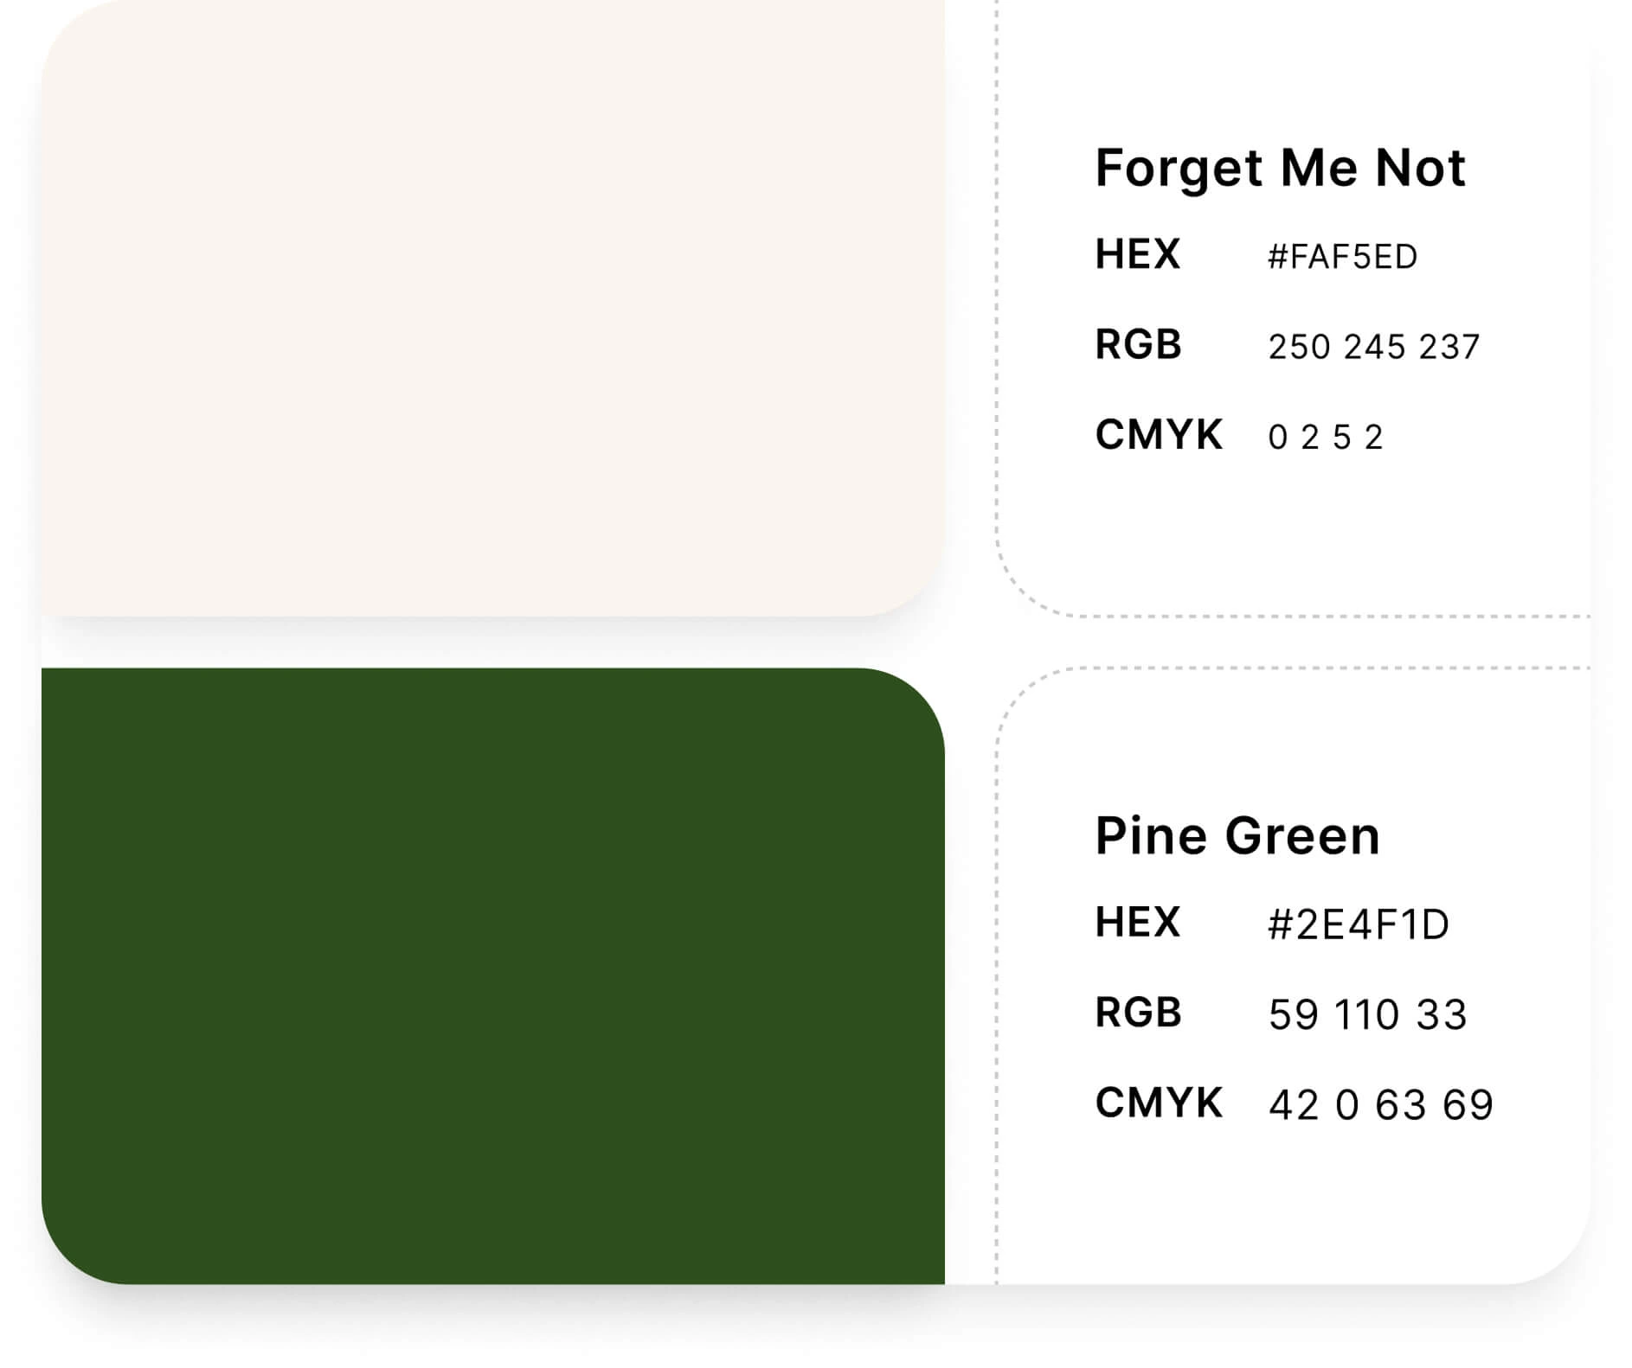Click the RGB red value 250
The image size is (1632, 1368).
tap(1299, 348)
